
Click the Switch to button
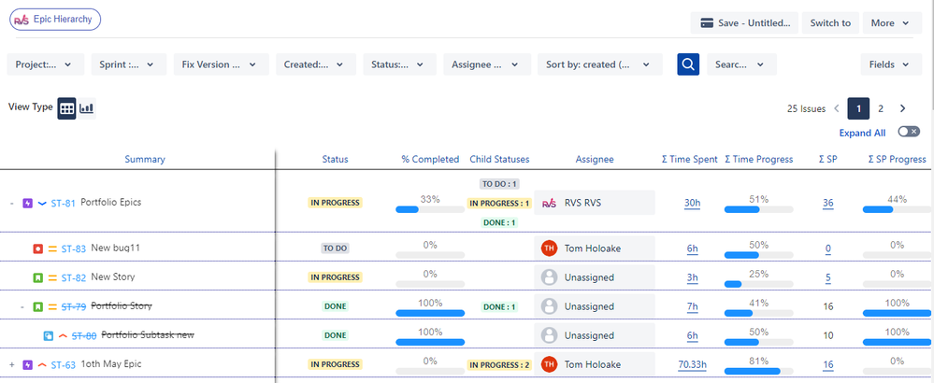pos(830,23)
